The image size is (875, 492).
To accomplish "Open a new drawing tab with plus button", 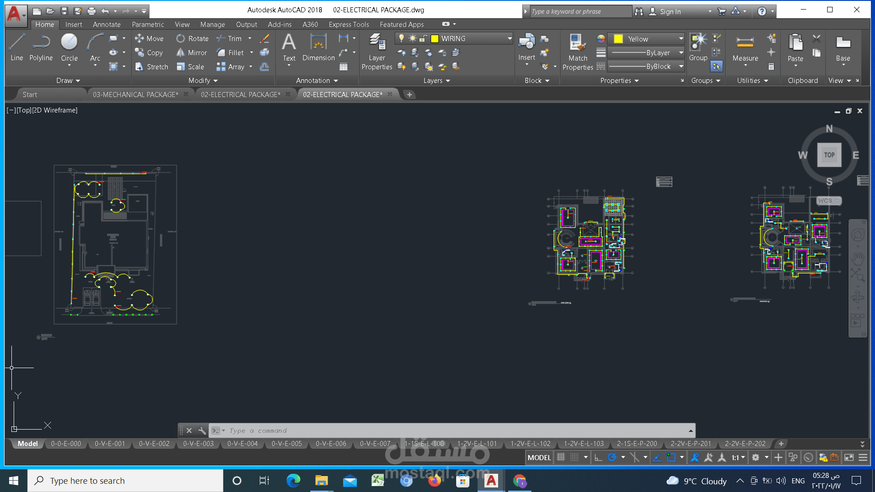I will click(x=409, y=94).
